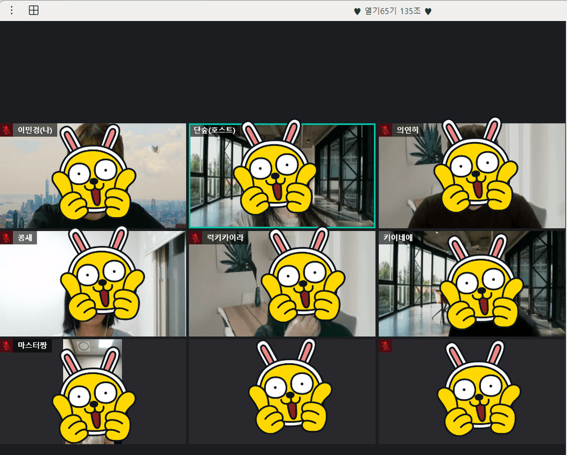Select the 의연히 video tile

(x=472, y=176)
